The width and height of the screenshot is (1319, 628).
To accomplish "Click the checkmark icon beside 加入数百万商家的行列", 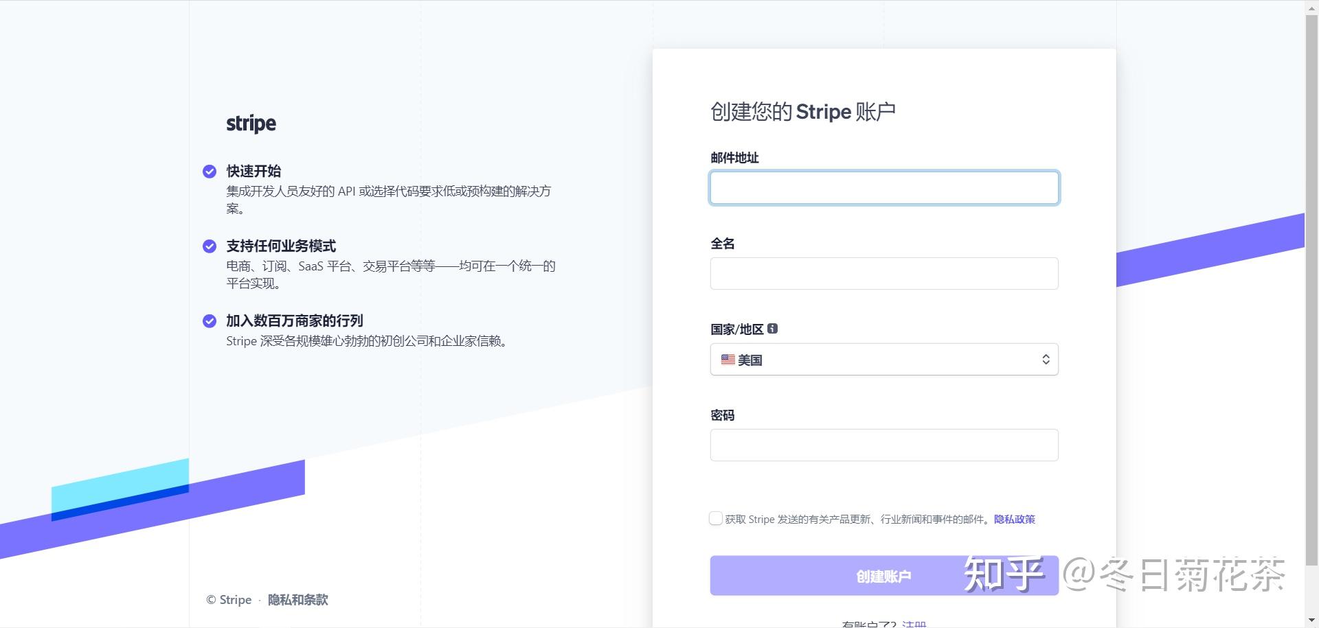I will coord(210,321).
